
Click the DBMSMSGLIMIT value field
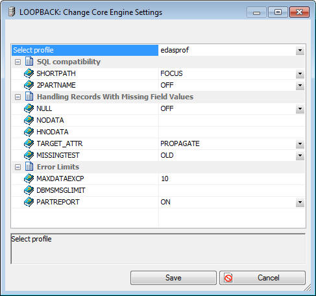(x=232, y=190)
